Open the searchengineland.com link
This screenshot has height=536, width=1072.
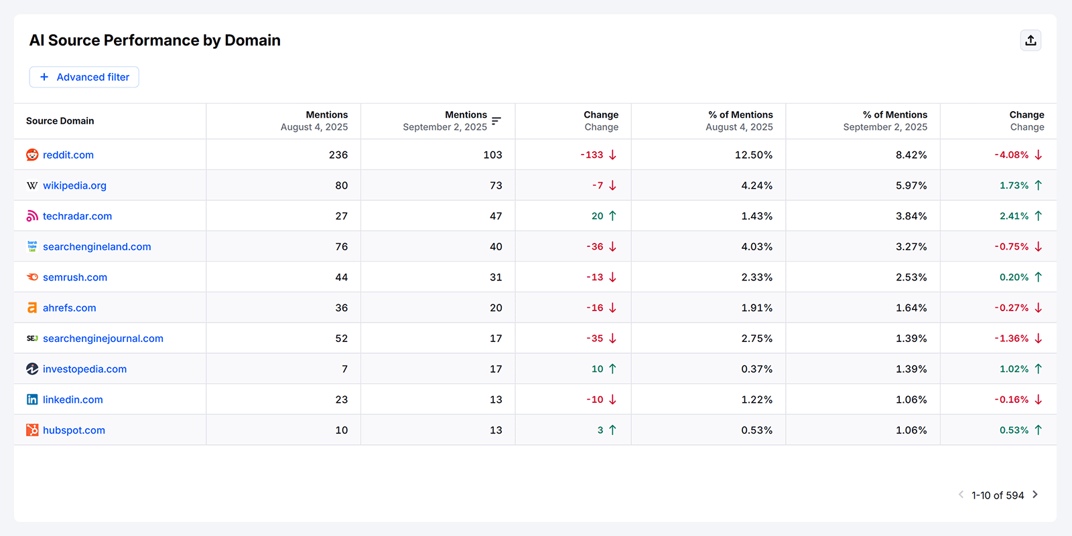[x=96, y=247]
